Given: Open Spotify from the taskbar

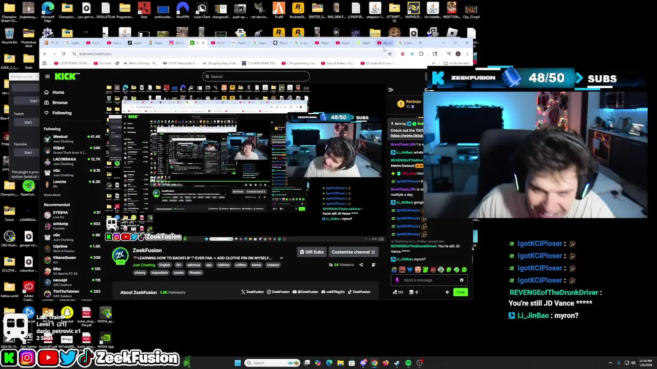Looking at the screenshot, I should (x=408, y=363).
